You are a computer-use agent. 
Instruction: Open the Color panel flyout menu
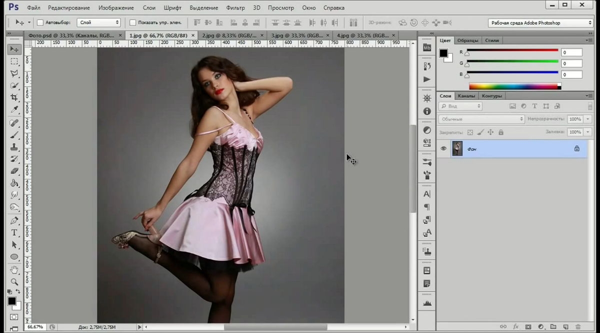589,40
